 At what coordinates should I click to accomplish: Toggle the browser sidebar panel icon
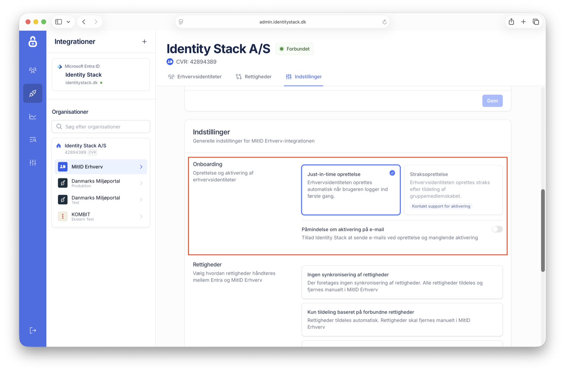[59, 22]
